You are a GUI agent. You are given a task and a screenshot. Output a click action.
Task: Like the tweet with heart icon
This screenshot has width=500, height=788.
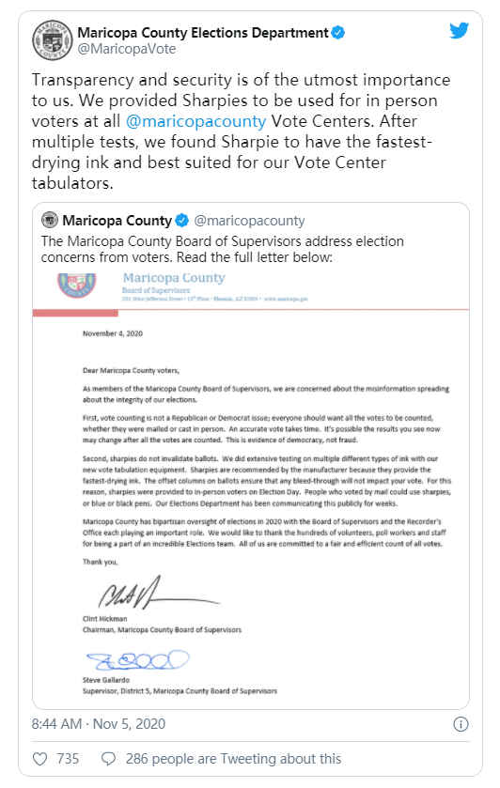(39, 758)
